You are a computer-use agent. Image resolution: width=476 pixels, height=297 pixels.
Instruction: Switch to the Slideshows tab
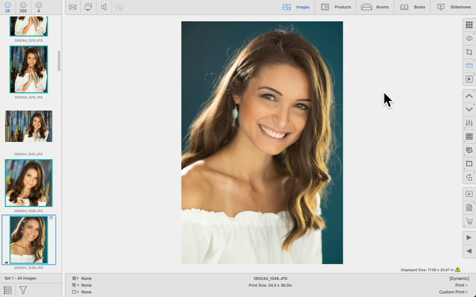pyautogui.click(x=454, y=7)
